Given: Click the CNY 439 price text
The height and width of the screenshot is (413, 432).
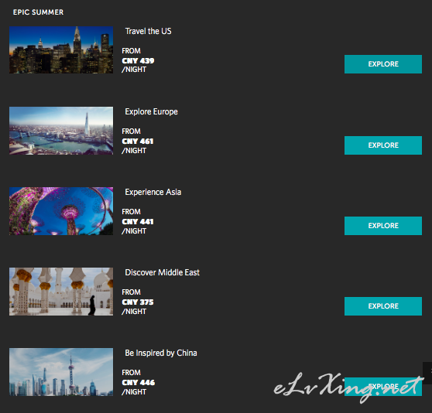Looking at the screenshot, I should [138, 60].
